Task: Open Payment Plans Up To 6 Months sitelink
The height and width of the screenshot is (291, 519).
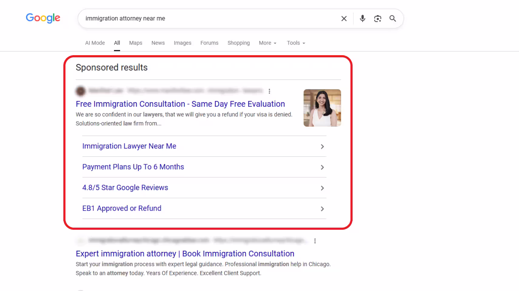Action: point(133,167)
